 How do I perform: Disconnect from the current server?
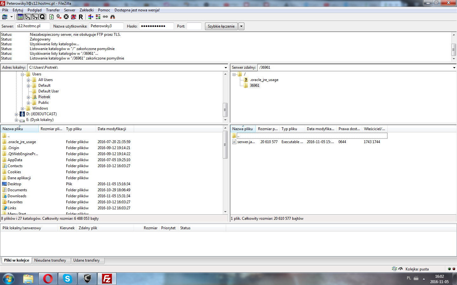click(x=73, y=17)
